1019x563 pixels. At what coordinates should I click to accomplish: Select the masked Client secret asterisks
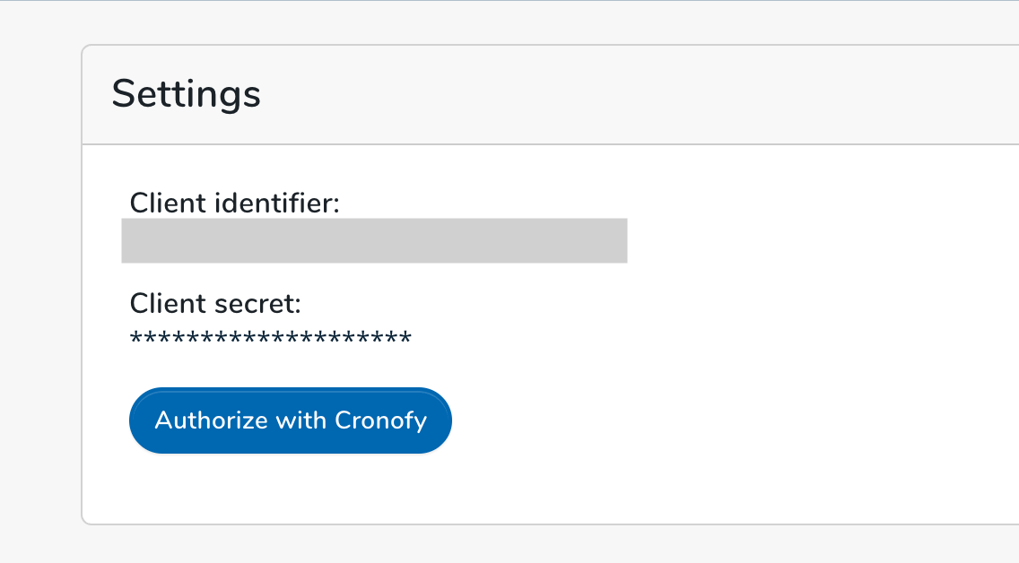[x=271, y=339]
